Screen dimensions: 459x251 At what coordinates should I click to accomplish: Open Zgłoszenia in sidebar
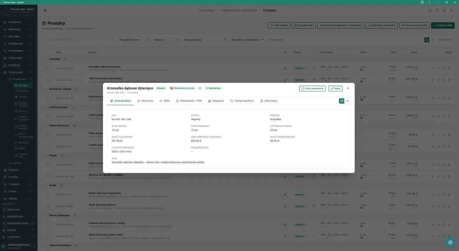[x=13, y=210]
